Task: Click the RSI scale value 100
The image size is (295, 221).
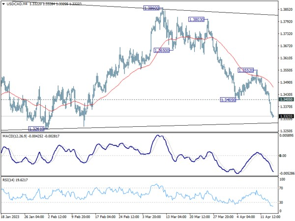Action: click(x=282, y=179)
